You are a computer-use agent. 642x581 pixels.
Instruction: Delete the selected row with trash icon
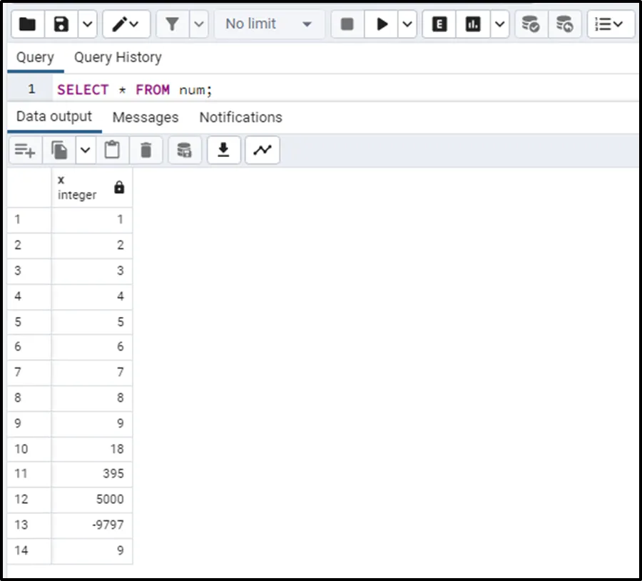click(146, 150)
